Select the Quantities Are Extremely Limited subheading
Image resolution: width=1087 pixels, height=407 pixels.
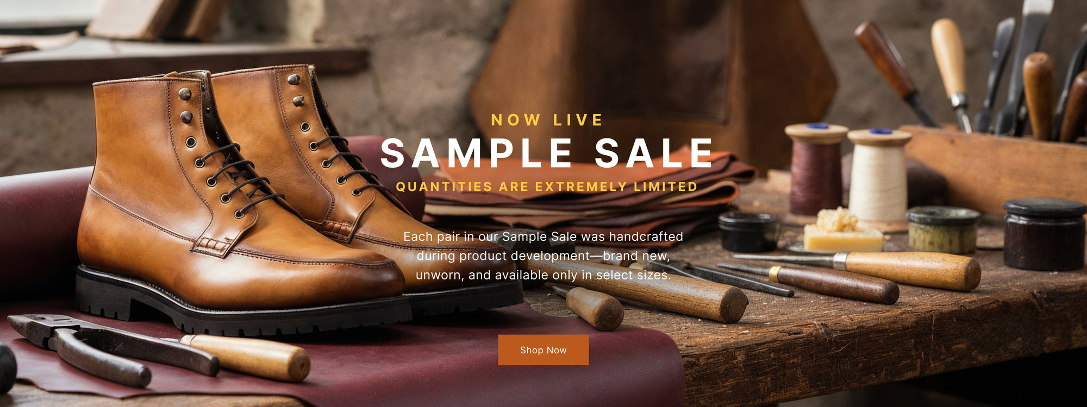click(547, 187)
